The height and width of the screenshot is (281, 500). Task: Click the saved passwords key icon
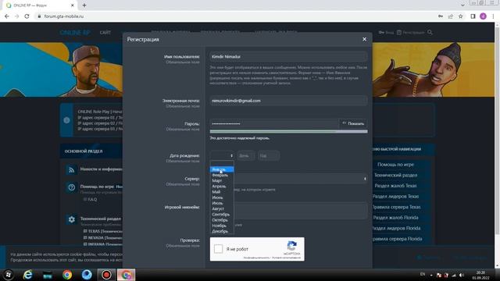441,16
